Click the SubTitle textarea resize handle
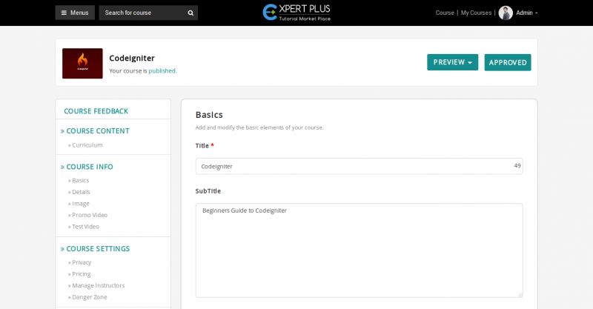 pyautogui.click(x=520, y=295)
